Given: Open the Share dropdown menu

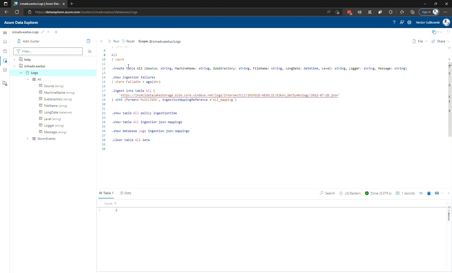Looking at the screenshot, I should (441, 41).
